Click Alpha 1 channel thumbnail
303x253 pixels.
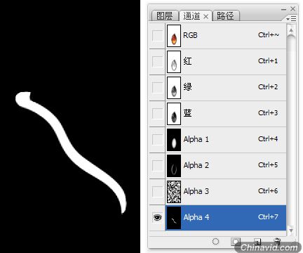pos(174,140)
